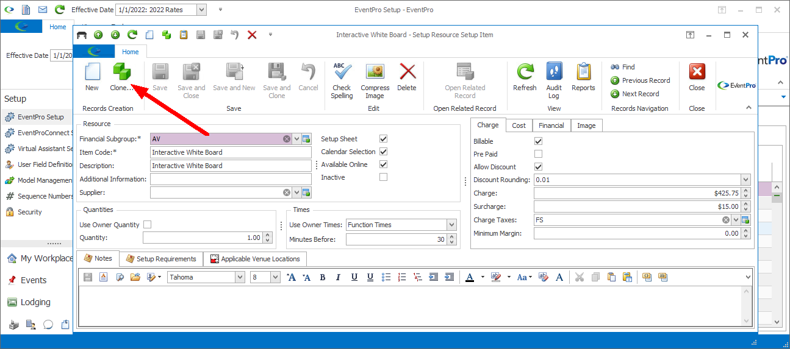The width and height of the screenshot is (790, 349).
Task: Apply bullet list in notes toolbar
Action: pos(386,277)
